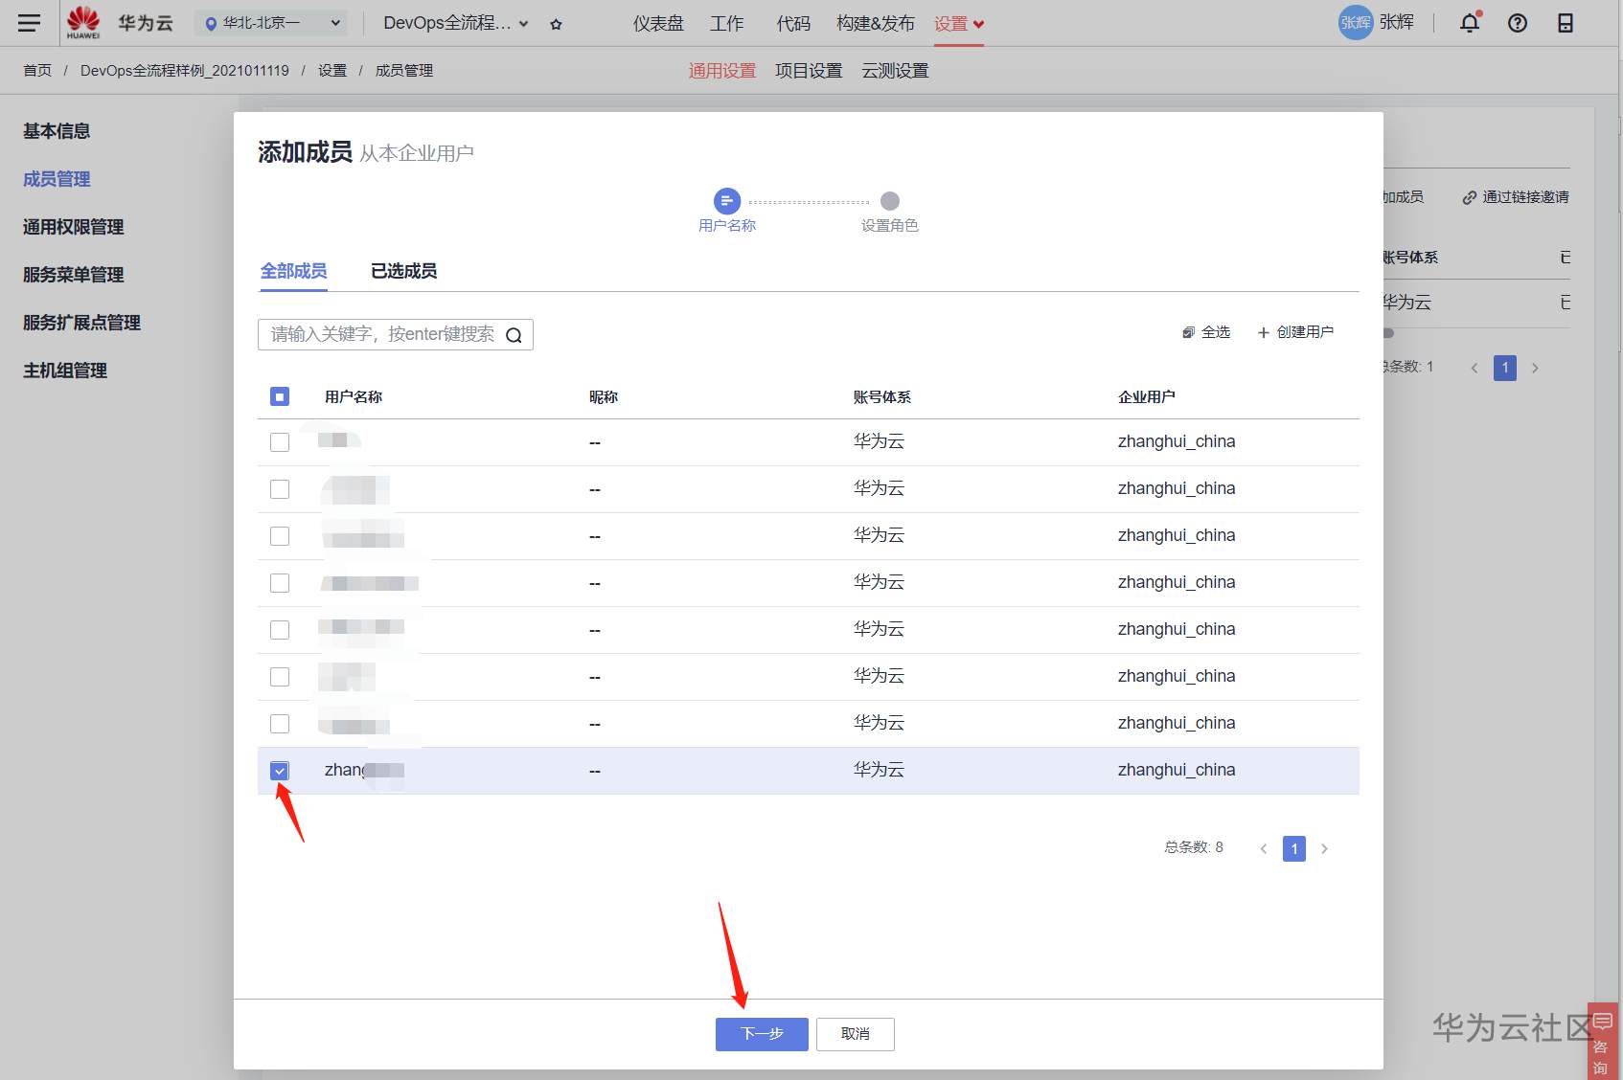Open 服务菜单管理 in the sidebar
The width and height of the screenshot is (1623, 1080).
click(74, 275)
